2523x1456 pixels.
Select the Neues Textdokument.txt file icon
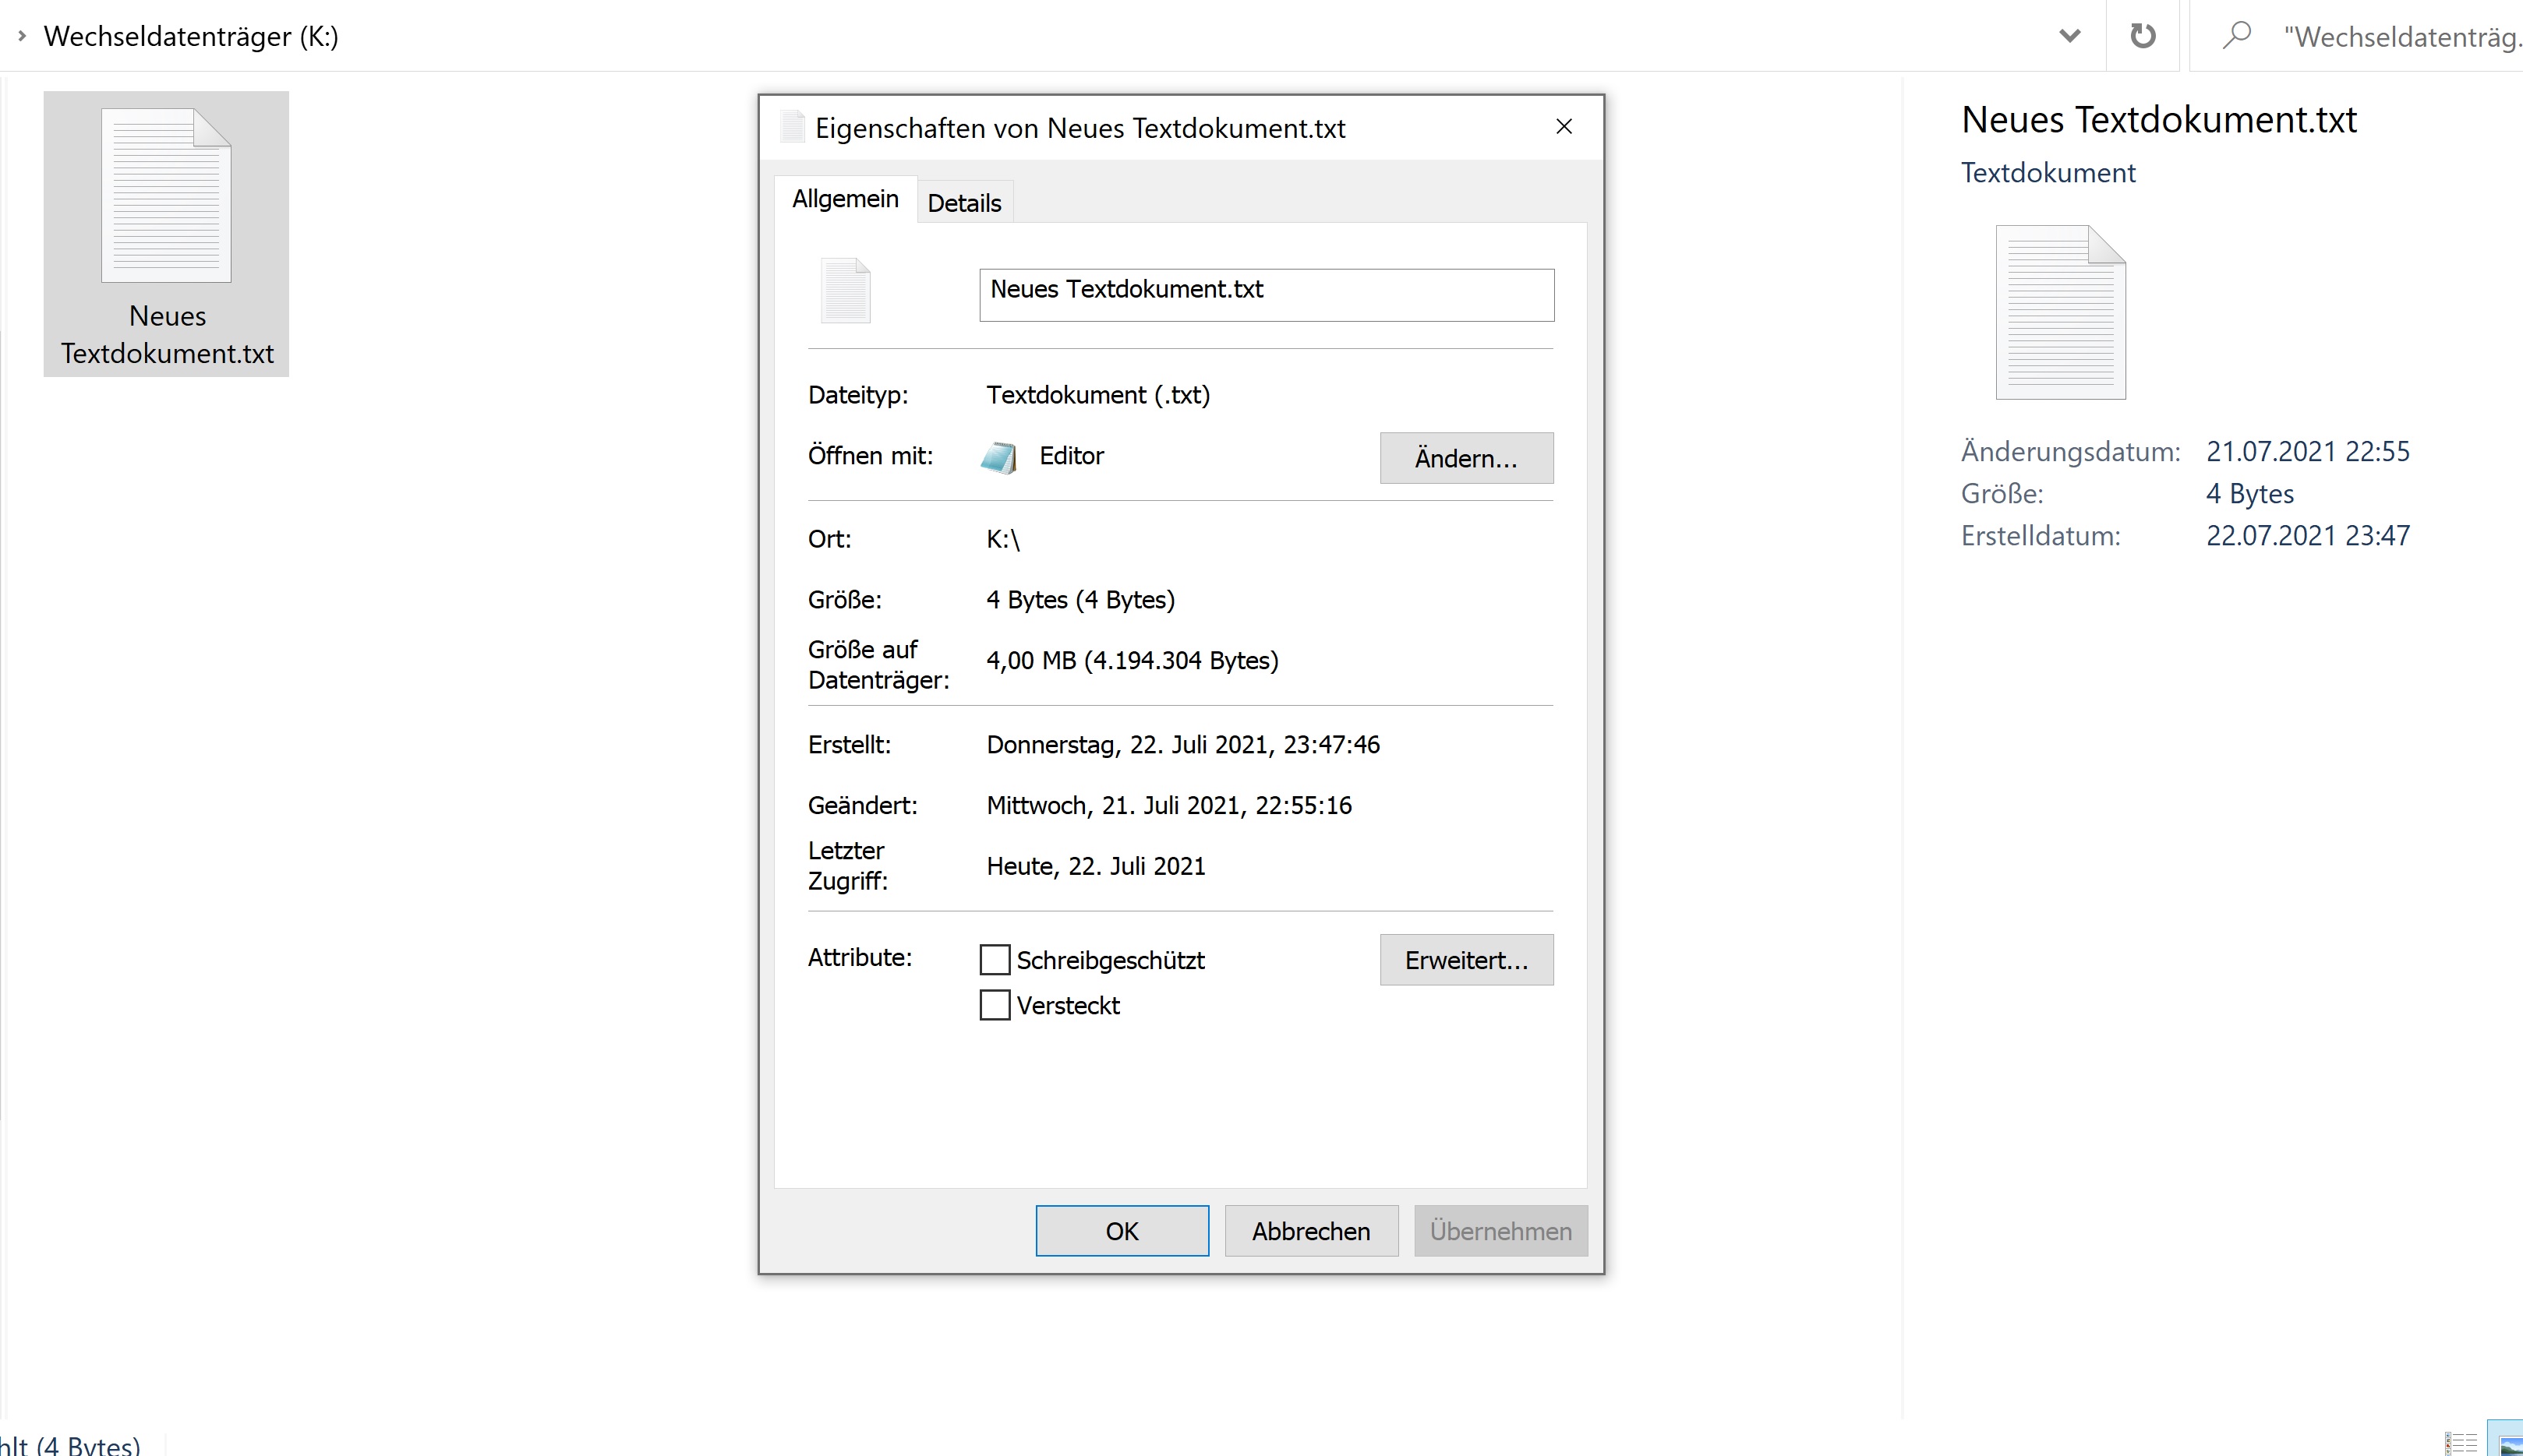[x=166, y=196]
